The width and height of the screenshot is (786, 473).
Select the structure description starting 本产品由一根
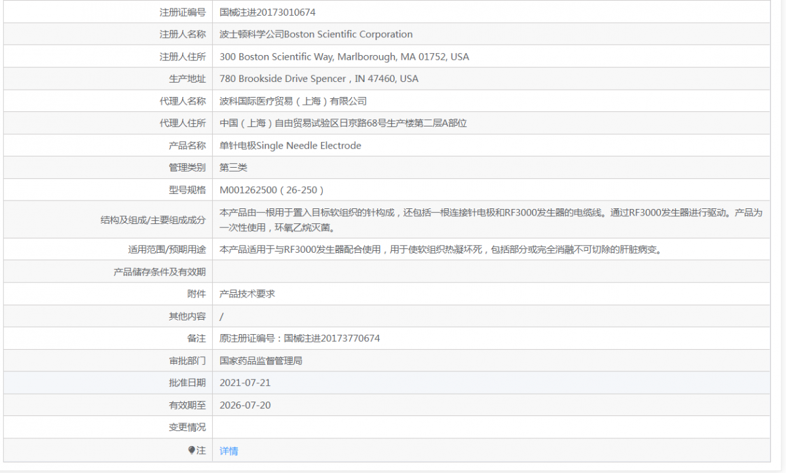[x=491, y=220]
